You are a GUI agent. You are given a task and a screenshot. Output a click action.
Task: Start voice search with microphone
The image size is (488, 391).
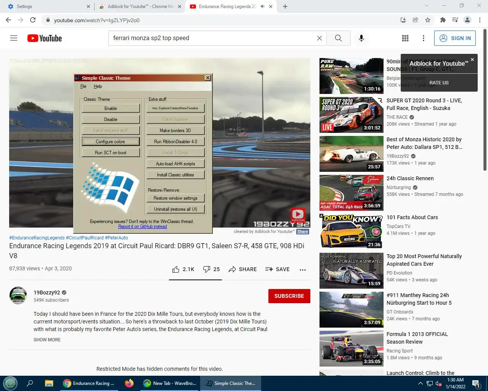click(x=361, y=38)
